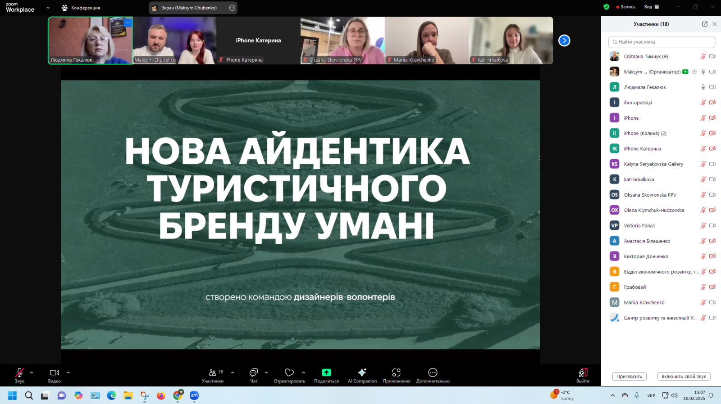Select iPhone Катерина video tile
The height and width of the screenshot is (404, 721).
point(258,40)
